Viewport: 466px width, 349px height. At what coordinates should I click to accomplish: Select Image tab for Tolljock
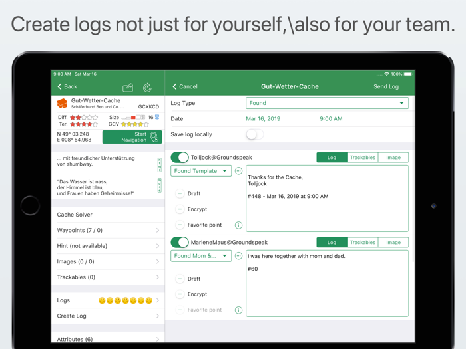pyautogui.click(x=393, y=158)
